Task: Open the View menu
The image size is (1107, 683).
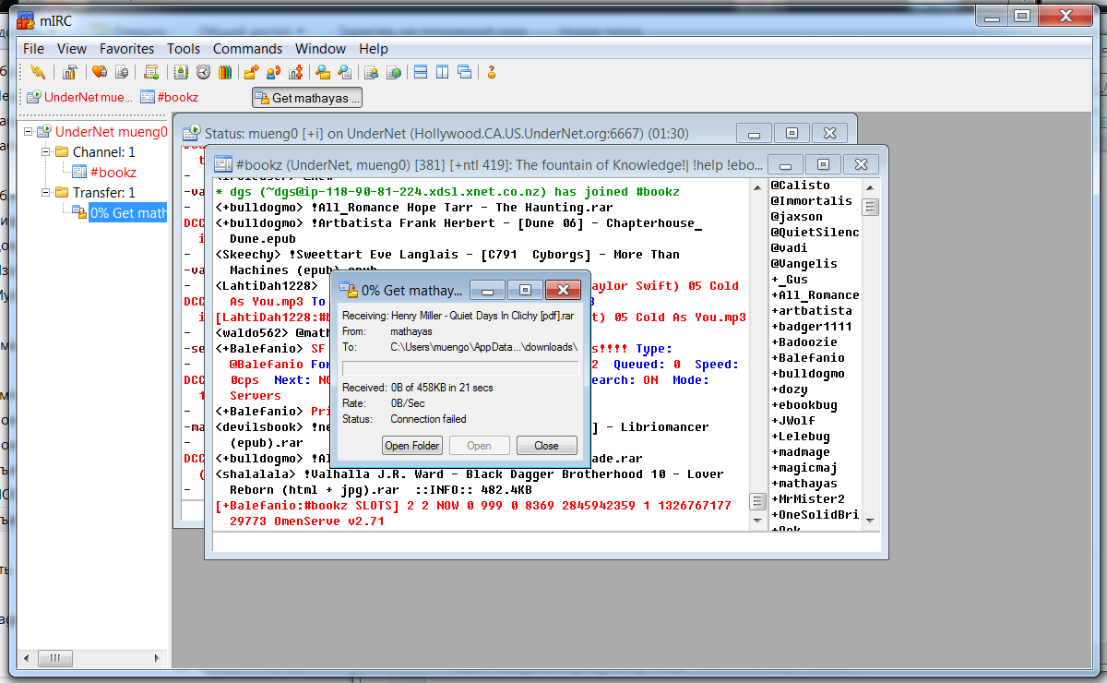Action: point(72,49)
